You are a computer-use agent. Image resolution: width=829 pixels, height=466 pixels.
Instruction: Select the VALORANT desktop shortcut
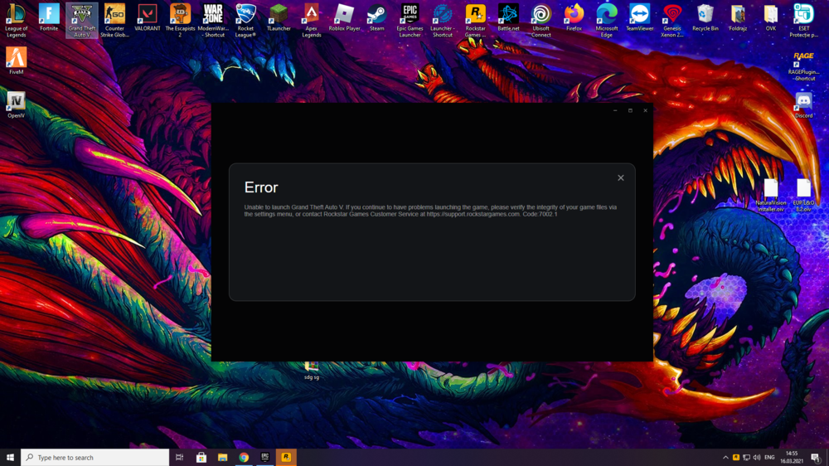click(147, 17)
